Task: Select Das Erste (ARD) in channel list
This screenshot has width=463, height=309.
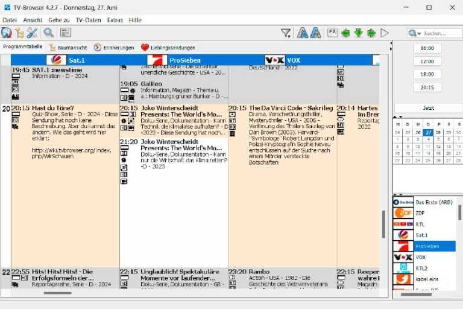Action: (424, 202)
